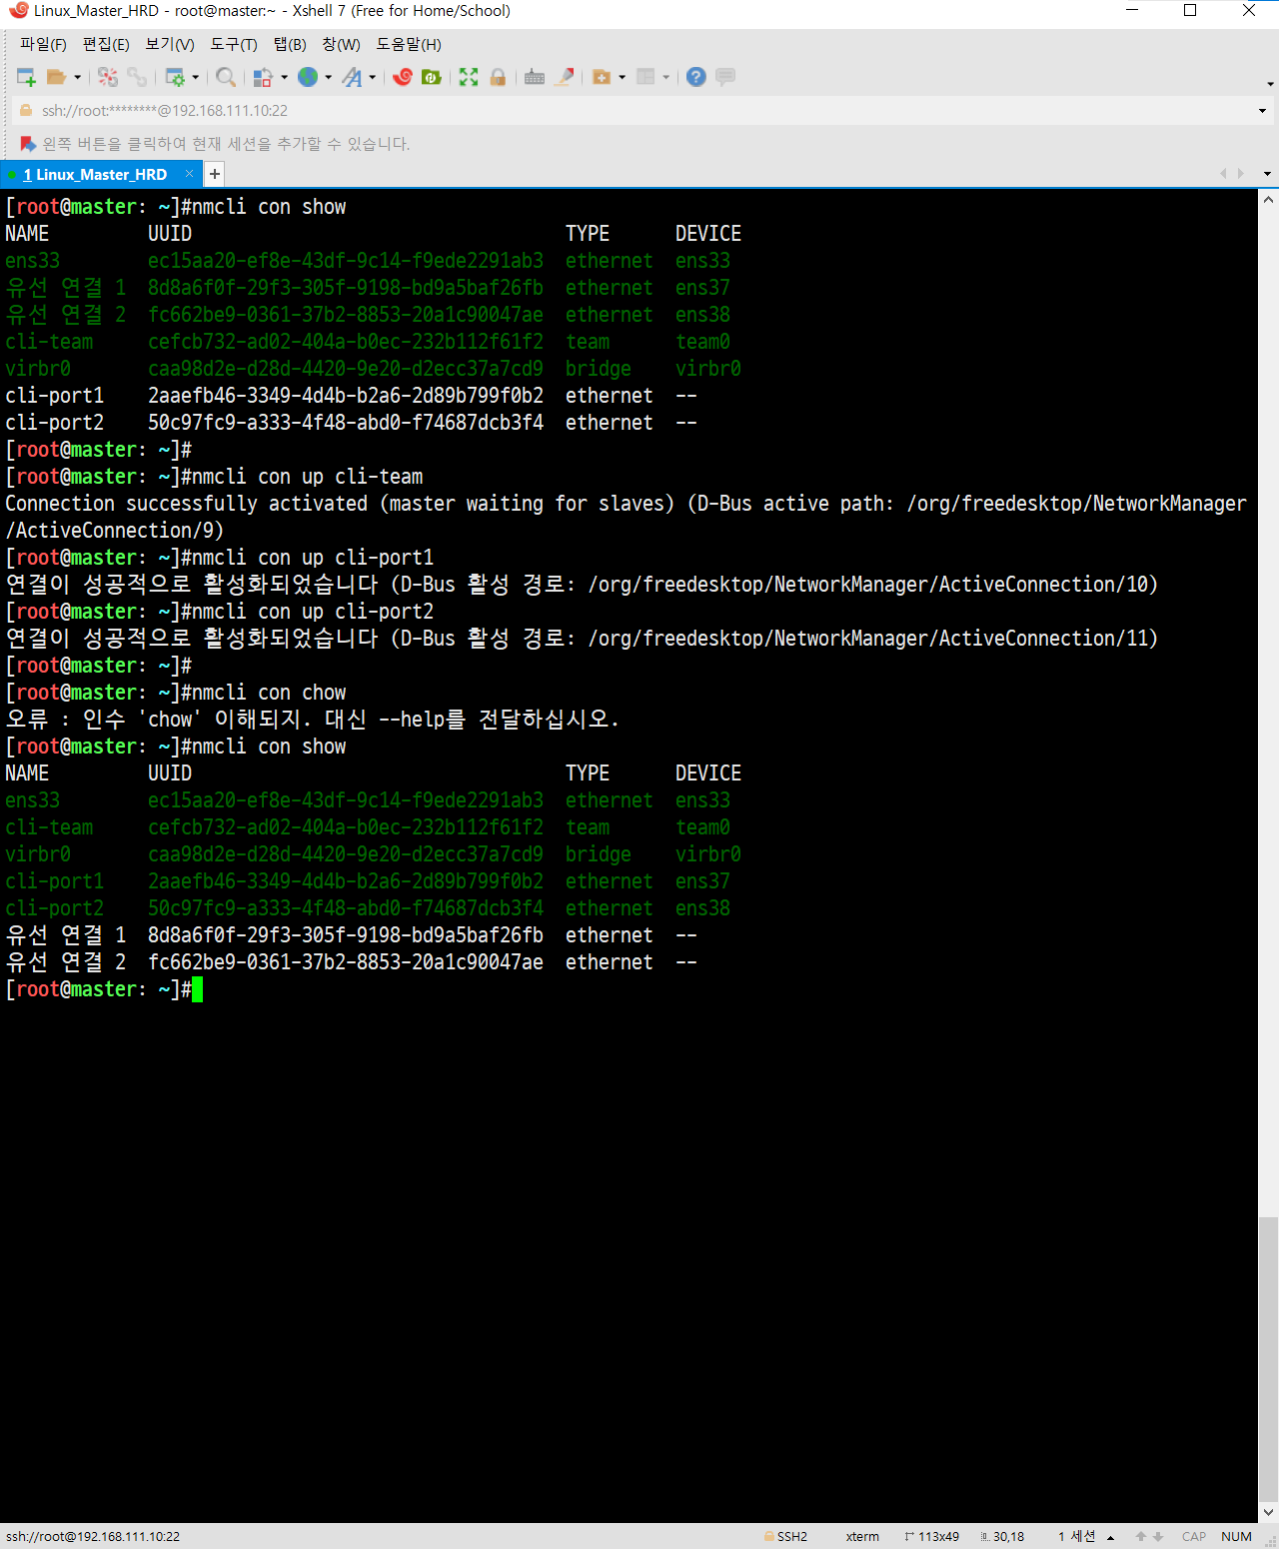The image size is (1279, 1549).
Task: Toggle the full screen icon
Action: 469,77
